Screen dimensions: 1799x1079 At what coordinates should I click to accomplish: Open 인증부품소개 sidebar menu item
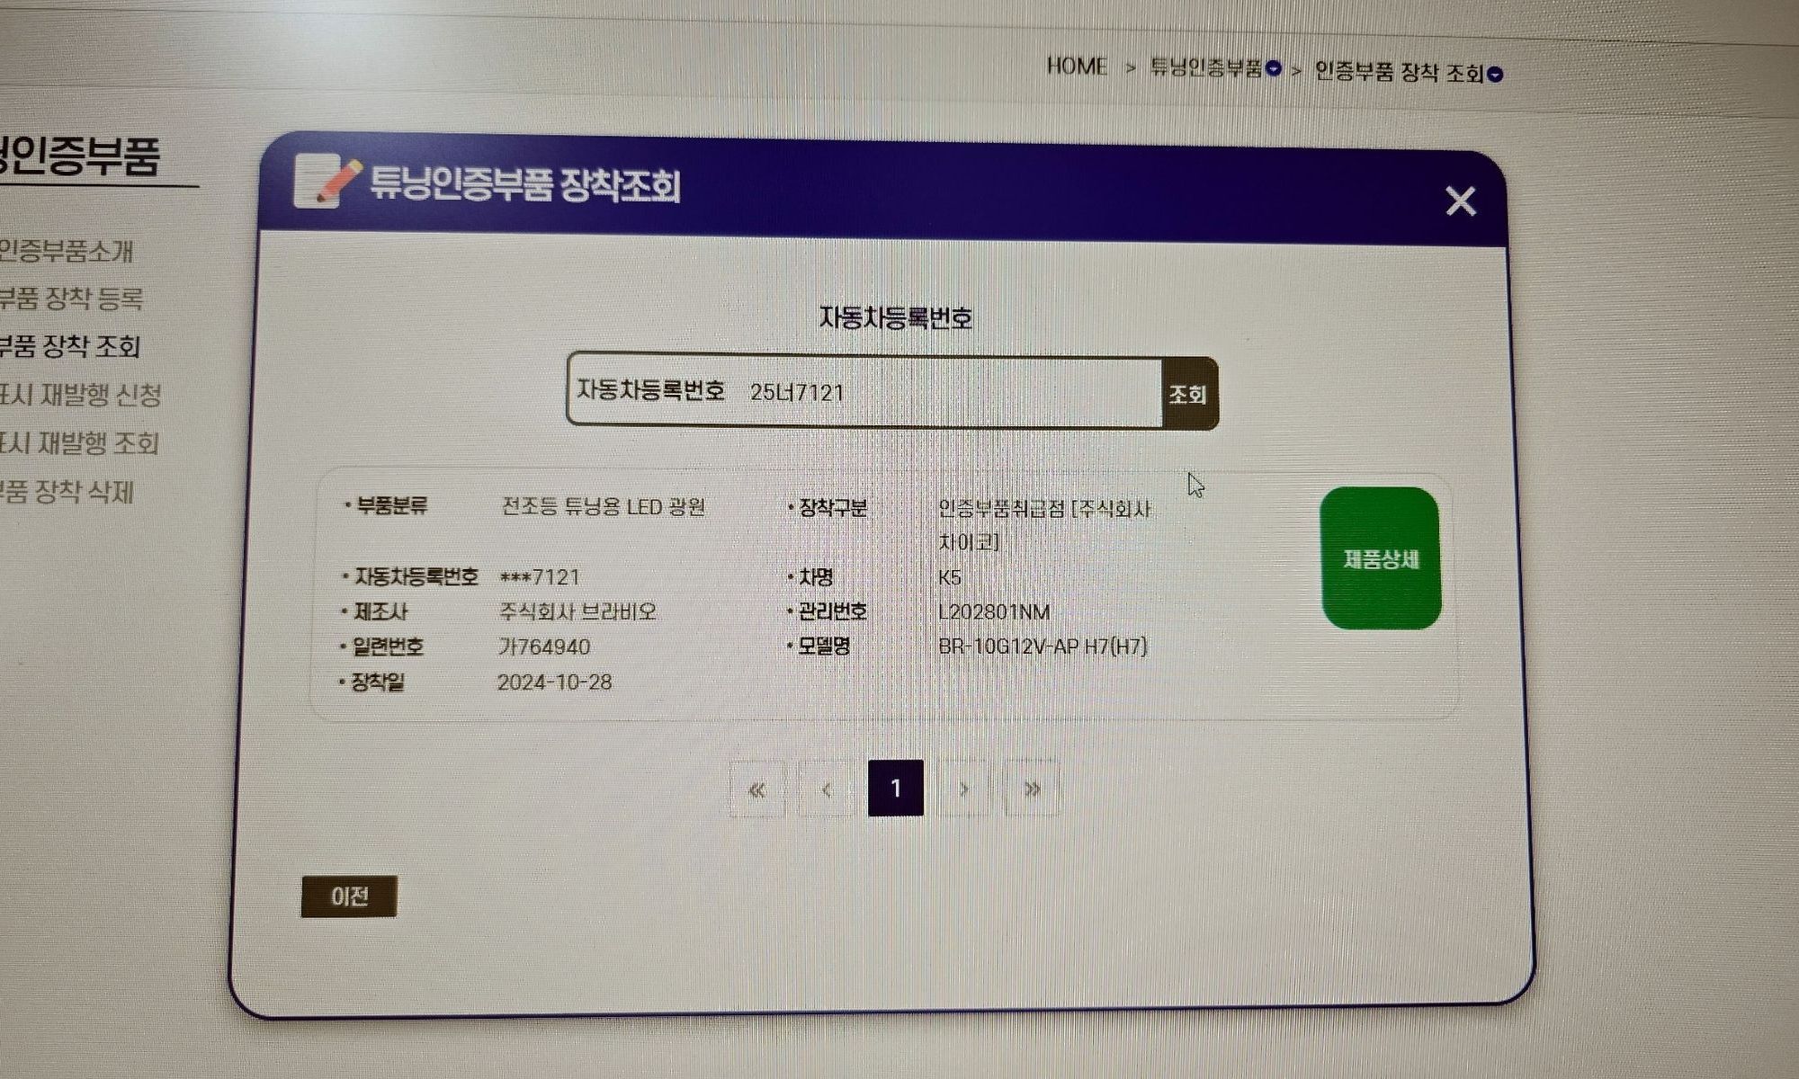coord(67,251)
